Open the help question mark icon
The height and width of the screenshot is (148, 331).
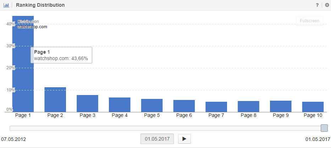tap(317, 5)
